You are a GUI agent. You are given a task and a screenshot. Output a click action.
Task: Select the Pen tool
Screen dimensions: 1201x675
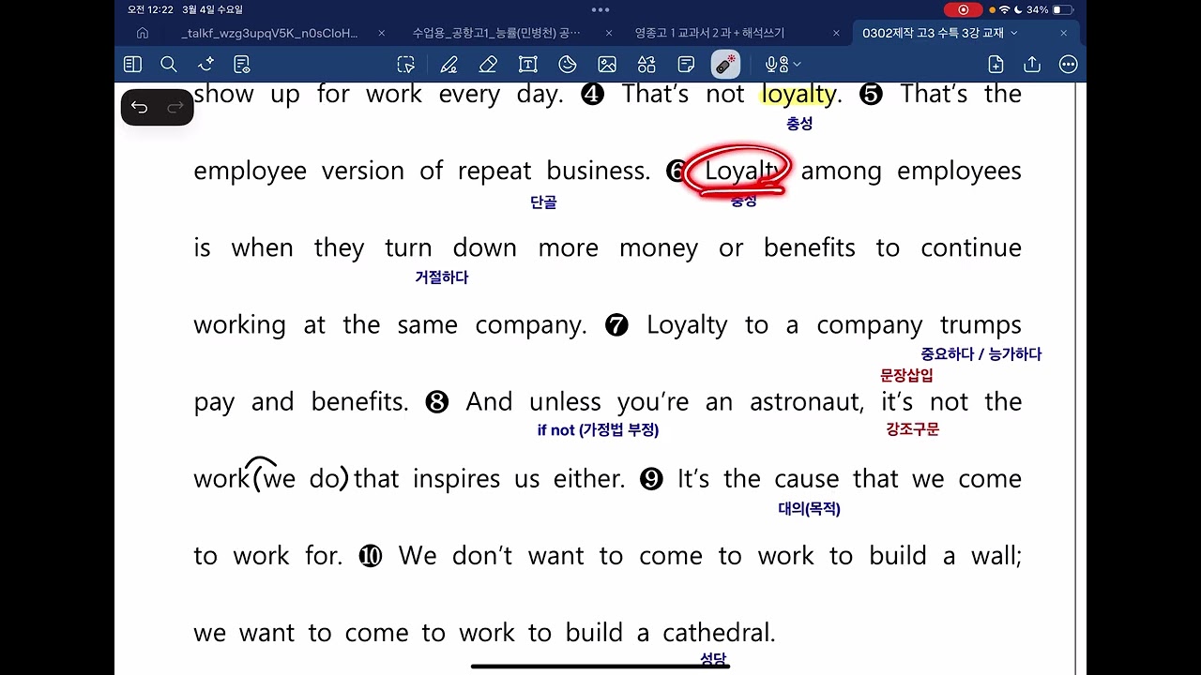448,65
